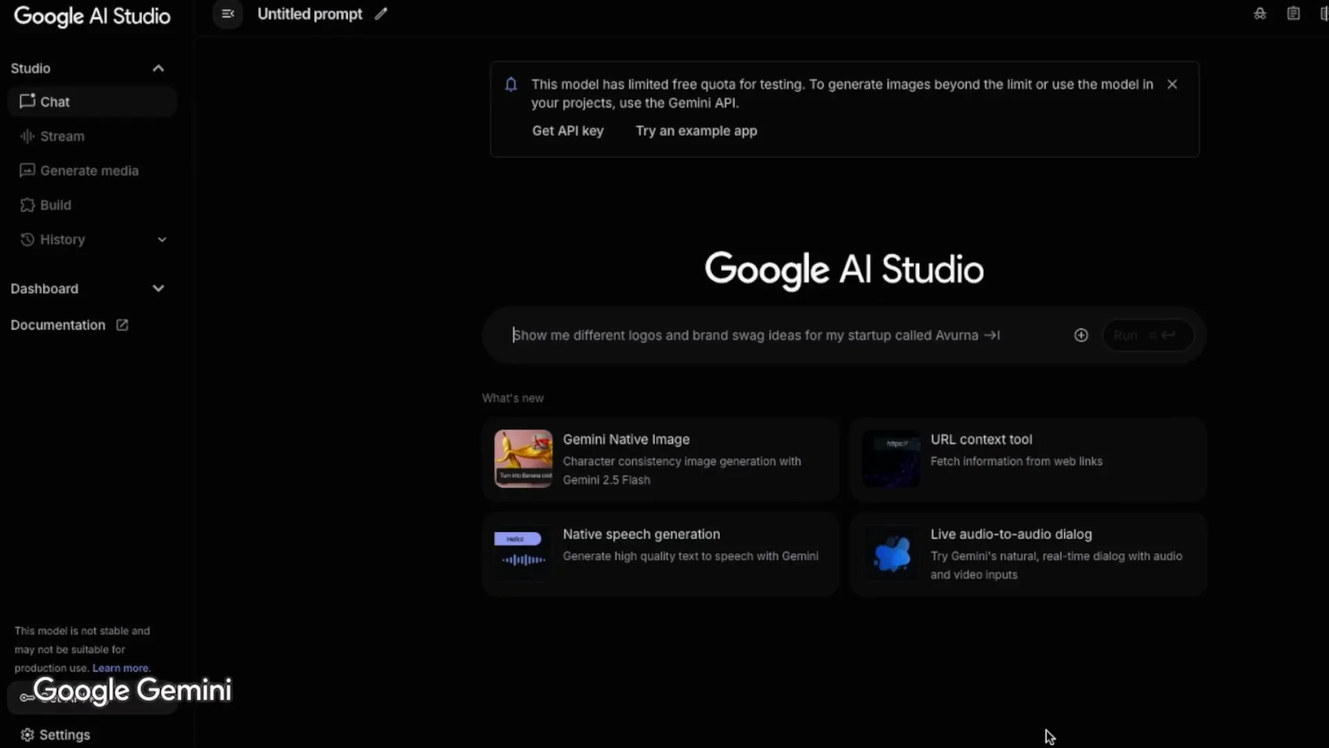Open the Gemini Native Image card

[658, 458]
